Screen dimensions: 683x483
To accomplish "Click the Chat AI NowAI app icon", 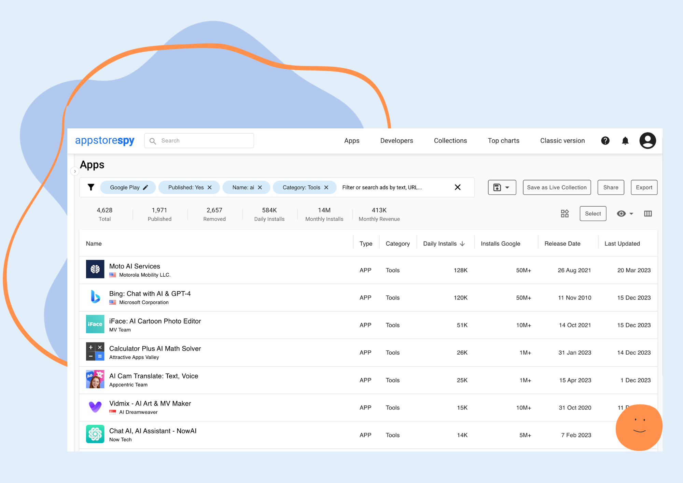I will tap(95, 434).
